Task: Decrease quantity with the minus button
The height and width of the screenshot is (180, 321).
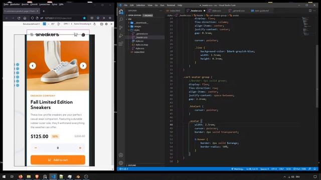Action: click(x=36, y=148)
